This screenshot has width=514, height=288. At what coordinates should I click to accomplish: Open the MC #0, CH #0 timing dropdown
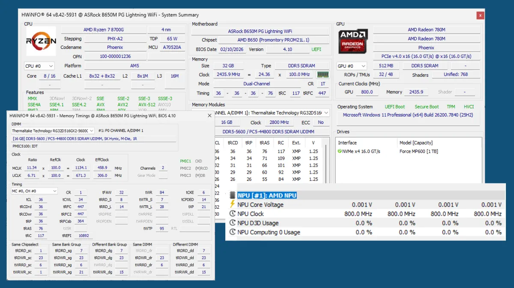pos(34,191)
